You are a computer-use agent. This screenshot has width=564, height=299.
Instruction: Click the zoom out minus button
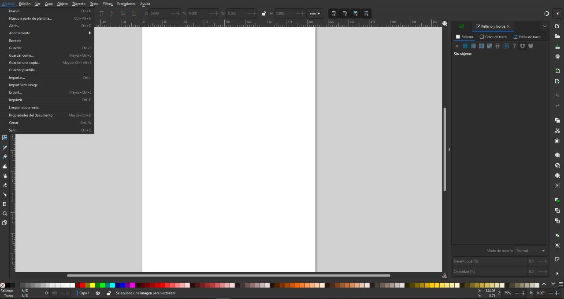517,293
